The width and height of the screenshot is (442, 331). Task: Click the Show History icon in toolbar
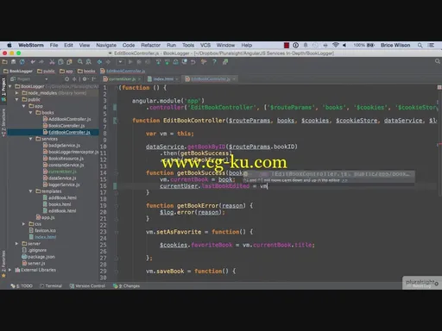[185, 62]
